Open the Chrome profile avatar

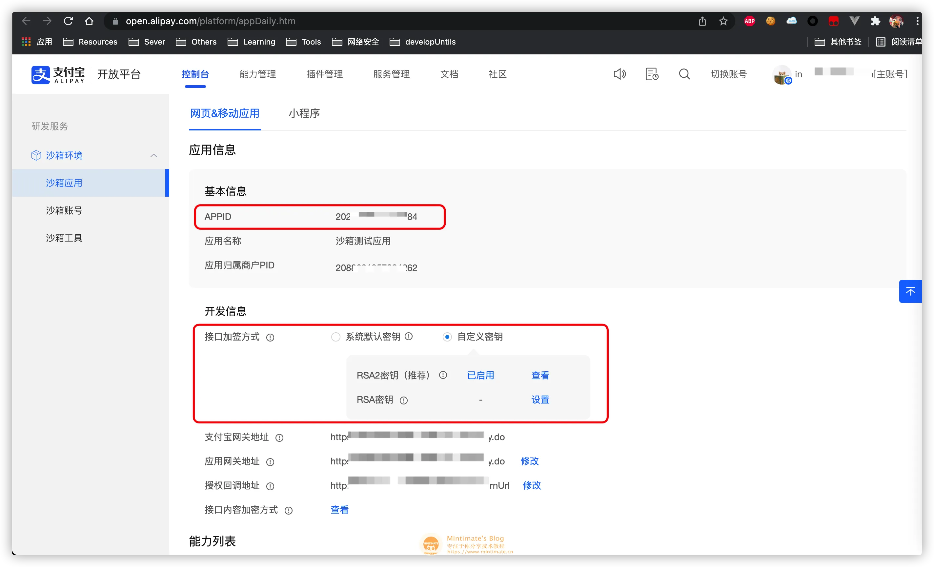pos(896,21)
